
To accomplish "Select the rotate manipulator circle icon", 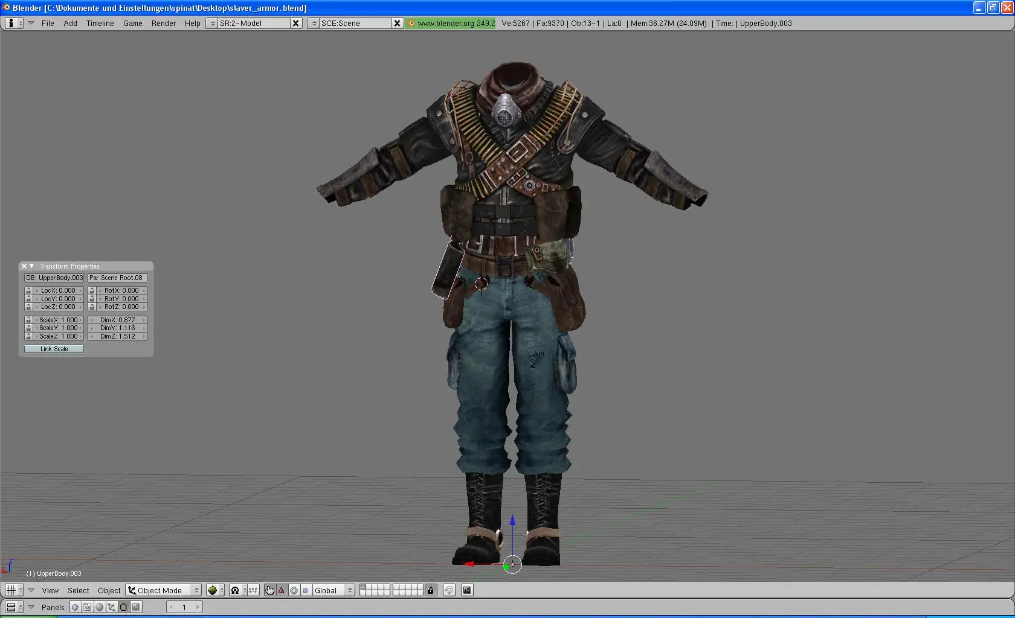I will pos(294,590).
